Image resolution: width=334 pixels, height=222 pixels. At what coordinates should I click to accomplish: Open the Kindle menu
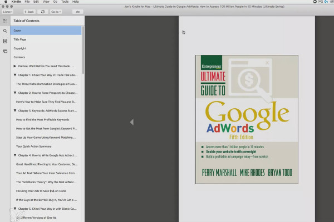click(x=16, y=2)
